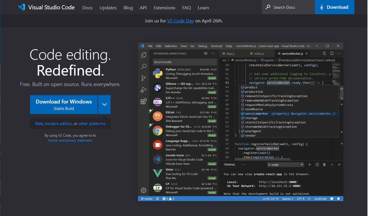This screenshot has width=368, height=216.
Task: Open the Extensions panel more actions ellipsis
Action: click(x=213, y=53)
